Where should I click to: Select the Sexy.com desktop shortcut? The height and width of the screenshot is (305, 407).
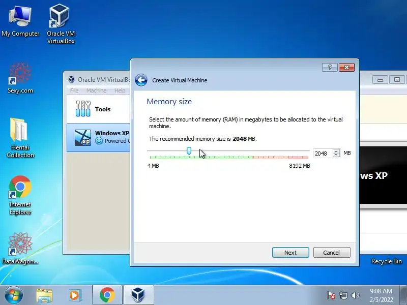click(20, 78)
